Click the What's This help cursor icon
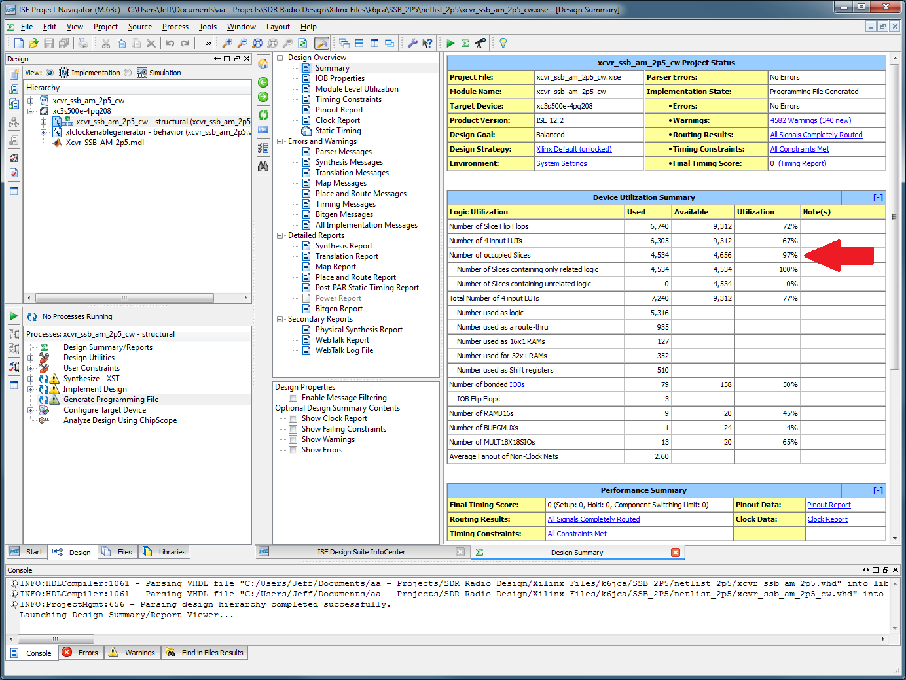 [427, 43]
